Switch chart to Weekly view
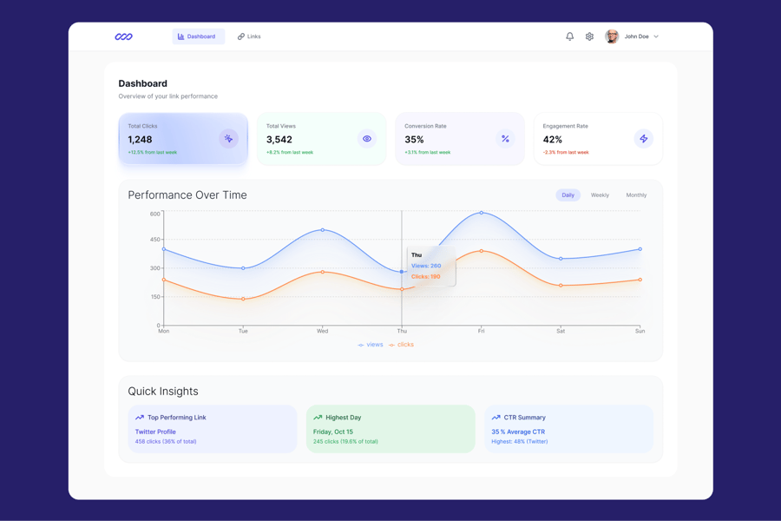The image size is (781, 521). pyautogui.click(x=600, y=195)
